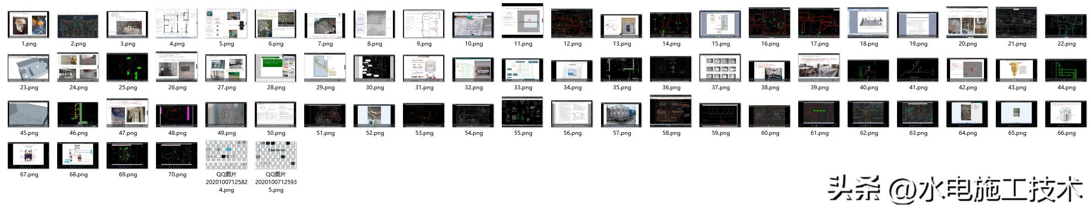This screenshot has height=210, width=1091.
Task: Click the 58.png file icon
Action: pyautogui.click(x=671, y=112)
